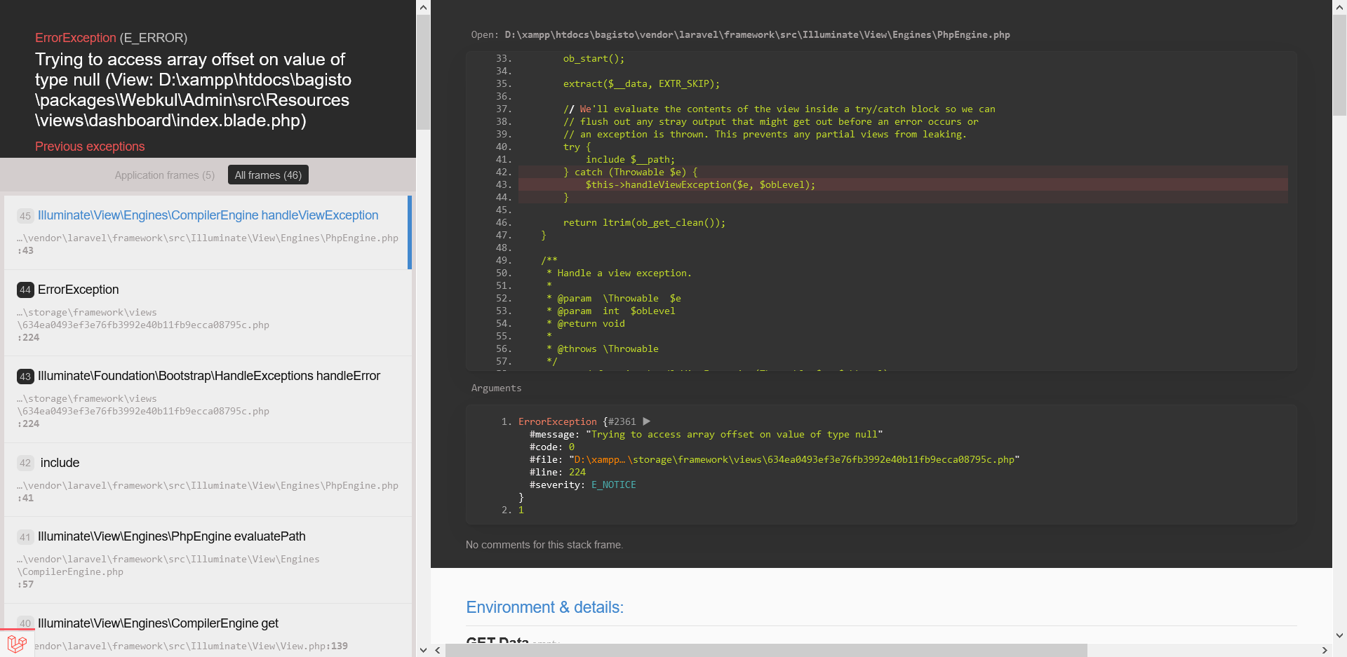Select the All frames (46) tab
The image size is (1347, 657).
click(268, 175)
